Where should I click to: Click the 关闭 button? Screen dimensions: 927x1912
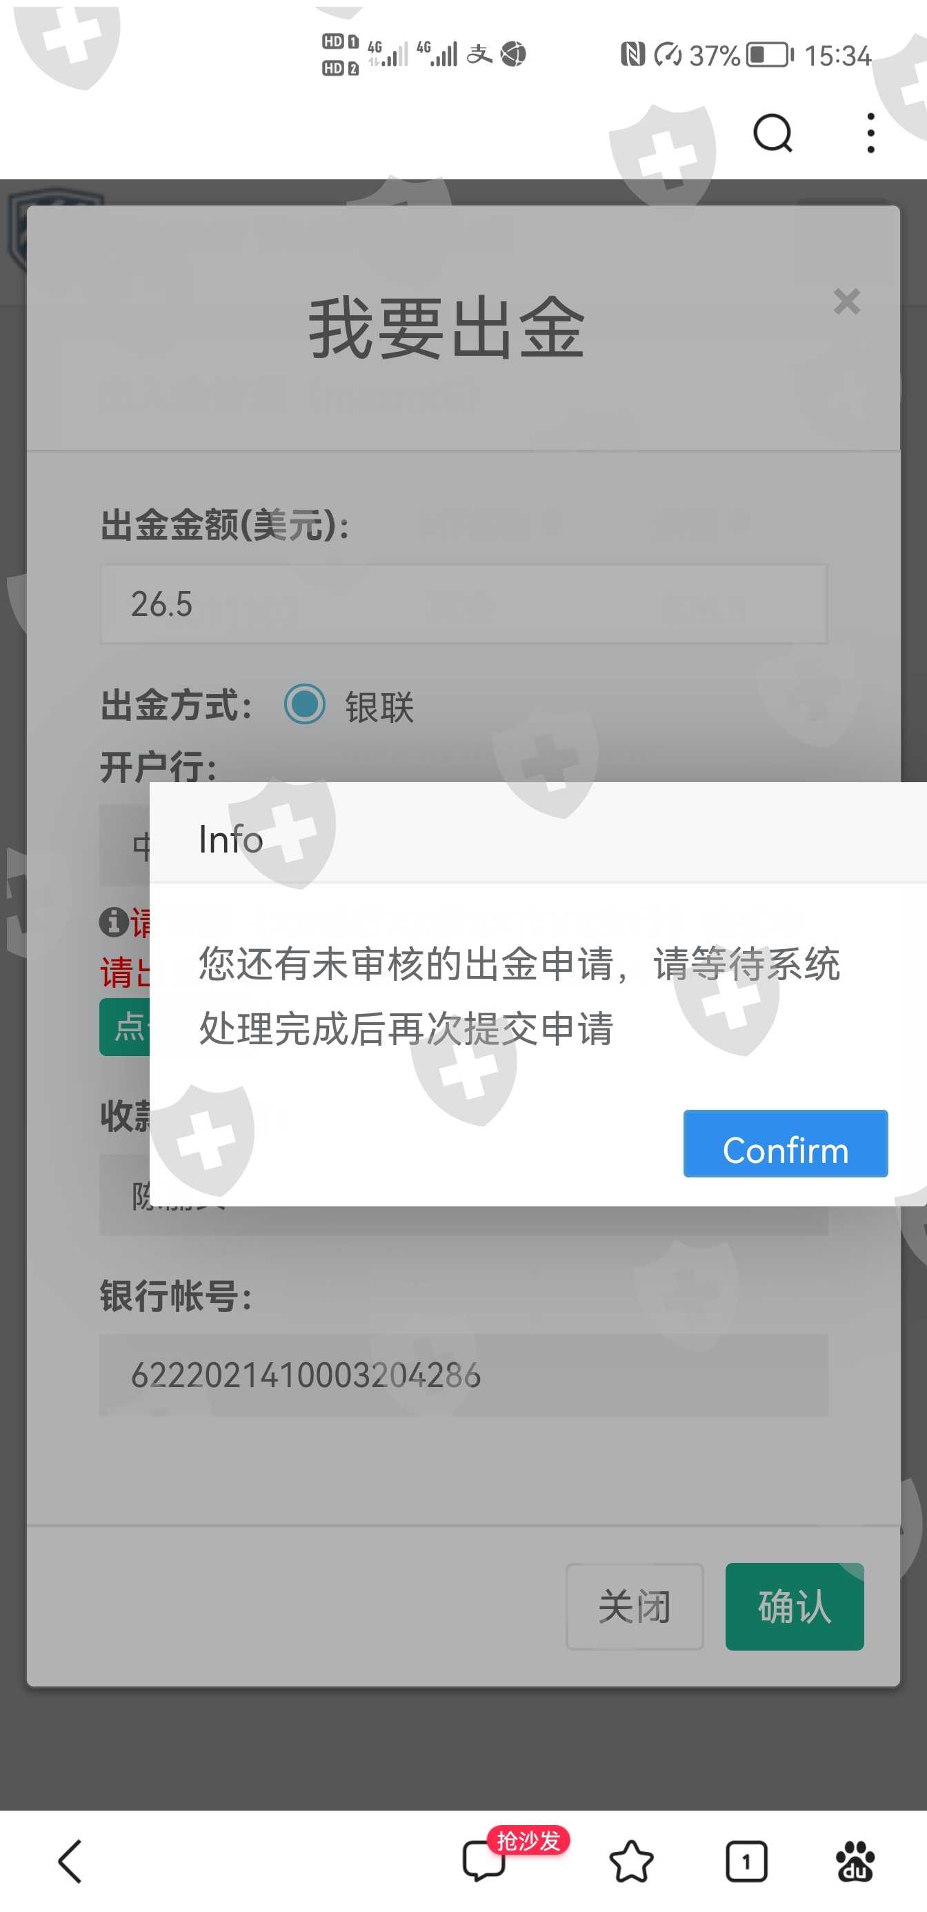635,1606
